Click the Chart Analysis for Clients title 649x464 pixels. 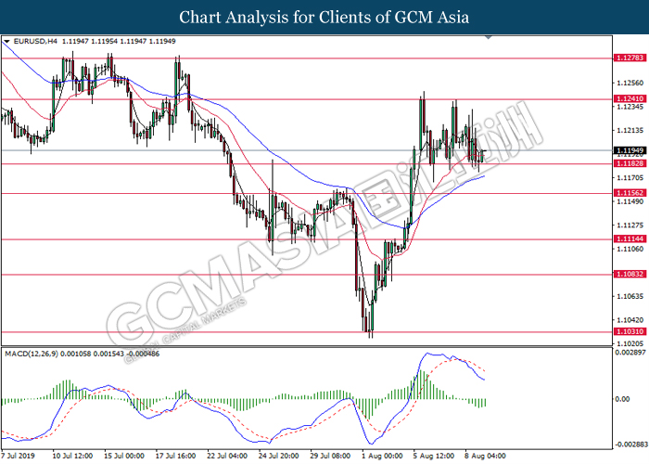(x=324, y=17)
